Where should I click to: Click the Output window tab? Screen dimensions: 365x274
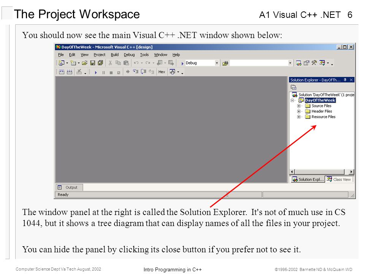[x=69, y=187]
